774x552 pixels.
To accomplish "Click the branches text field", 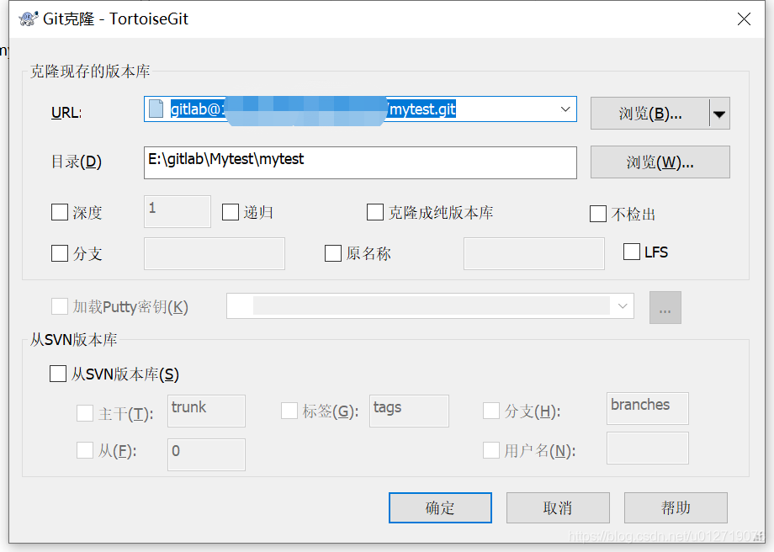I will pos(648,408).
